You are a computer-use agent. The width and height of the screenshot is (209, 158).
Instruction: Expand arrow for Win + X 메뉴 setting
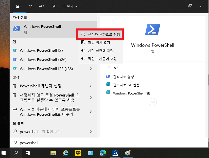tap(91, 112)
